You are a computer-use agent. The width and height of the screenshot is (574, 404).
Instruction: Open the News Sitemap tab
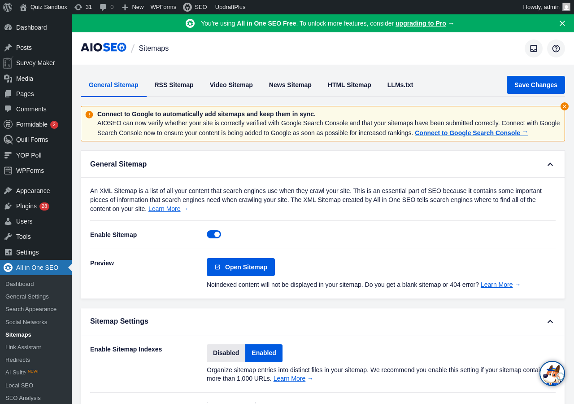pos(290,85)
